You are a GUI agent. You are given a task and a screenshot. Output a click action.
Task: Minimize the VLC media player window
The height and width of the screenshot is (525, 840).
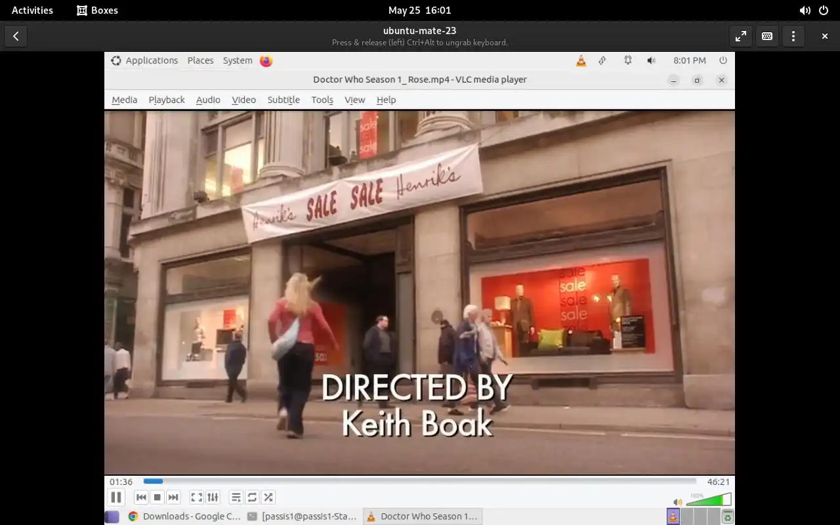[673, 80]
